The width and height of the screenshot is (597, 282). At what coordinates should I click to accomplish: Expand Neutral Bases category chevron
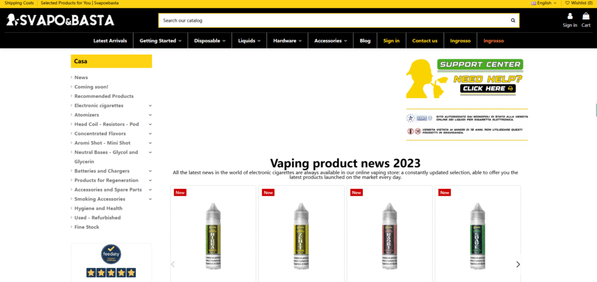150,152
